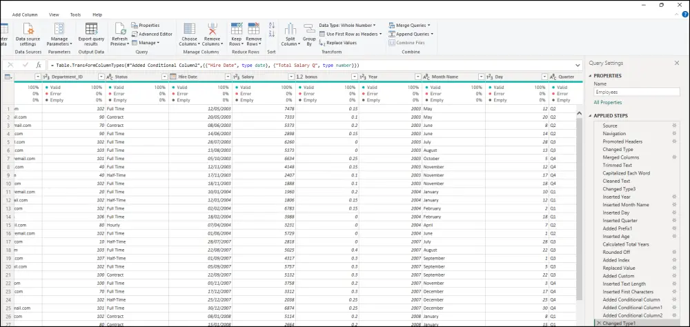The width and height of the screenshot is (690, 327).
Task: Click All Properties link
Action: [608, 103]
